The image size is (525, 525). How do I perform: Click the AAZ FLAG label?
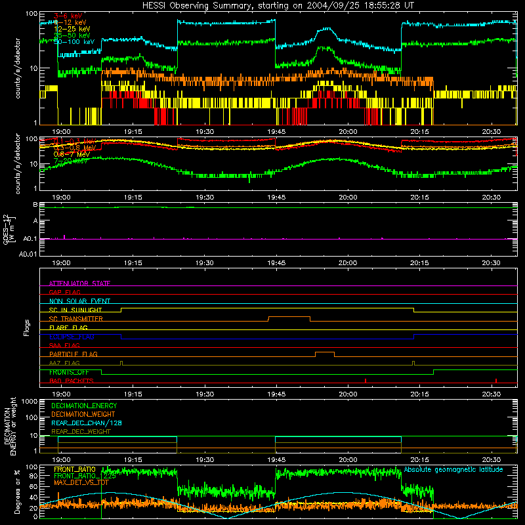tap(64, 363)
